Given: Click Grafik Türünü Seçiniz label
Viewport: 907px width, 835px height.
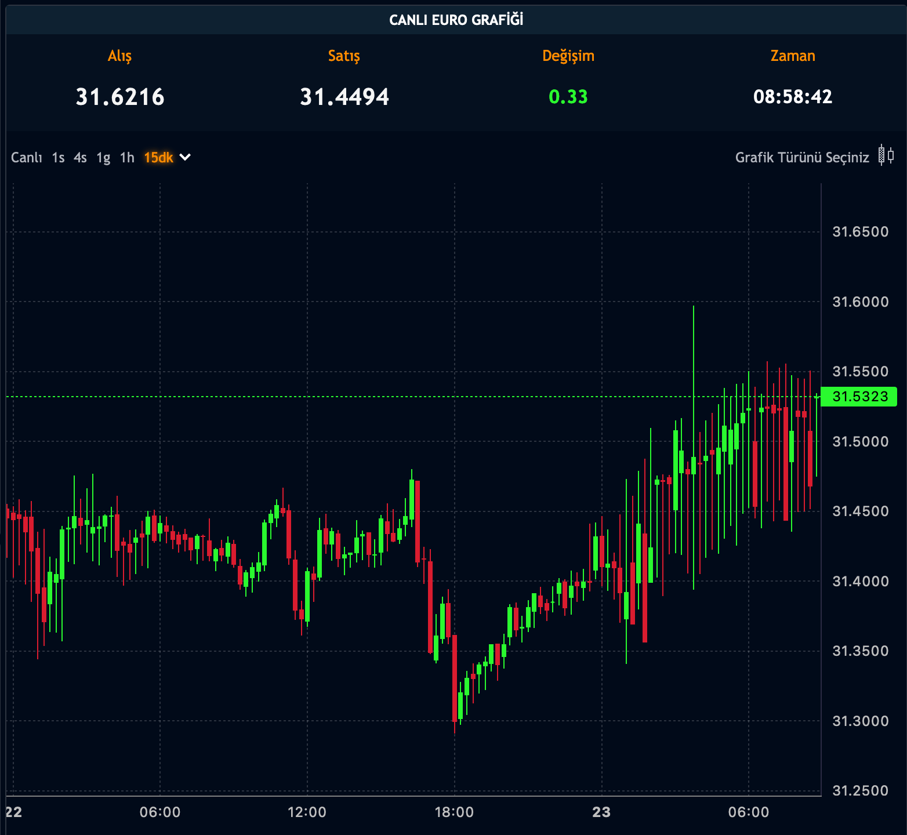Looking at the screenshot, I should click(x=802, y=158).
